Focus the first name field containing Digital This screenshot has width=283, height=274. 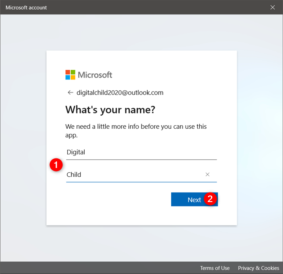140,152
